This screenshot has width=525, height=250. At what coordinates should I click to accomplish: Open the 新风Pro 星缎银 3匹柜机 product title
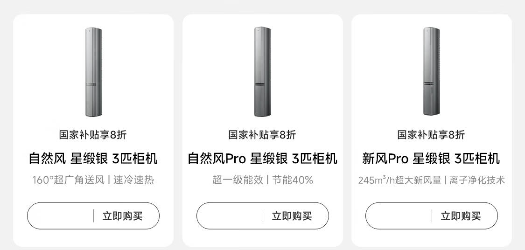tap(431, 159)
